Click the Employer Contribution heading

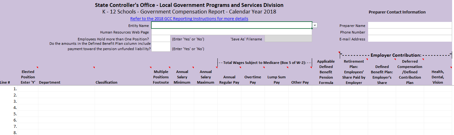coord(396,55)
